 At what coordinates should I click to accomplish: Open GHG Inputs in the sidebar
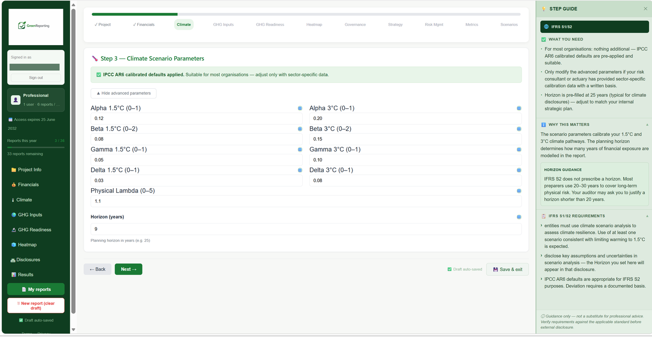pos(36,215)
